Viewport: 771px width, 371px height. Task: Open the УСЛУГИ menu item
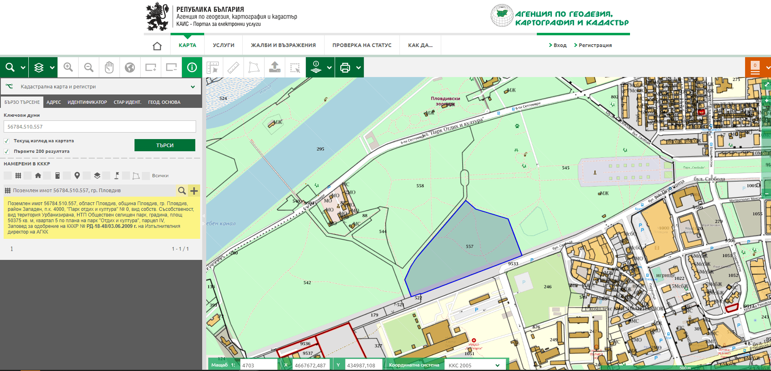(224, 45)
